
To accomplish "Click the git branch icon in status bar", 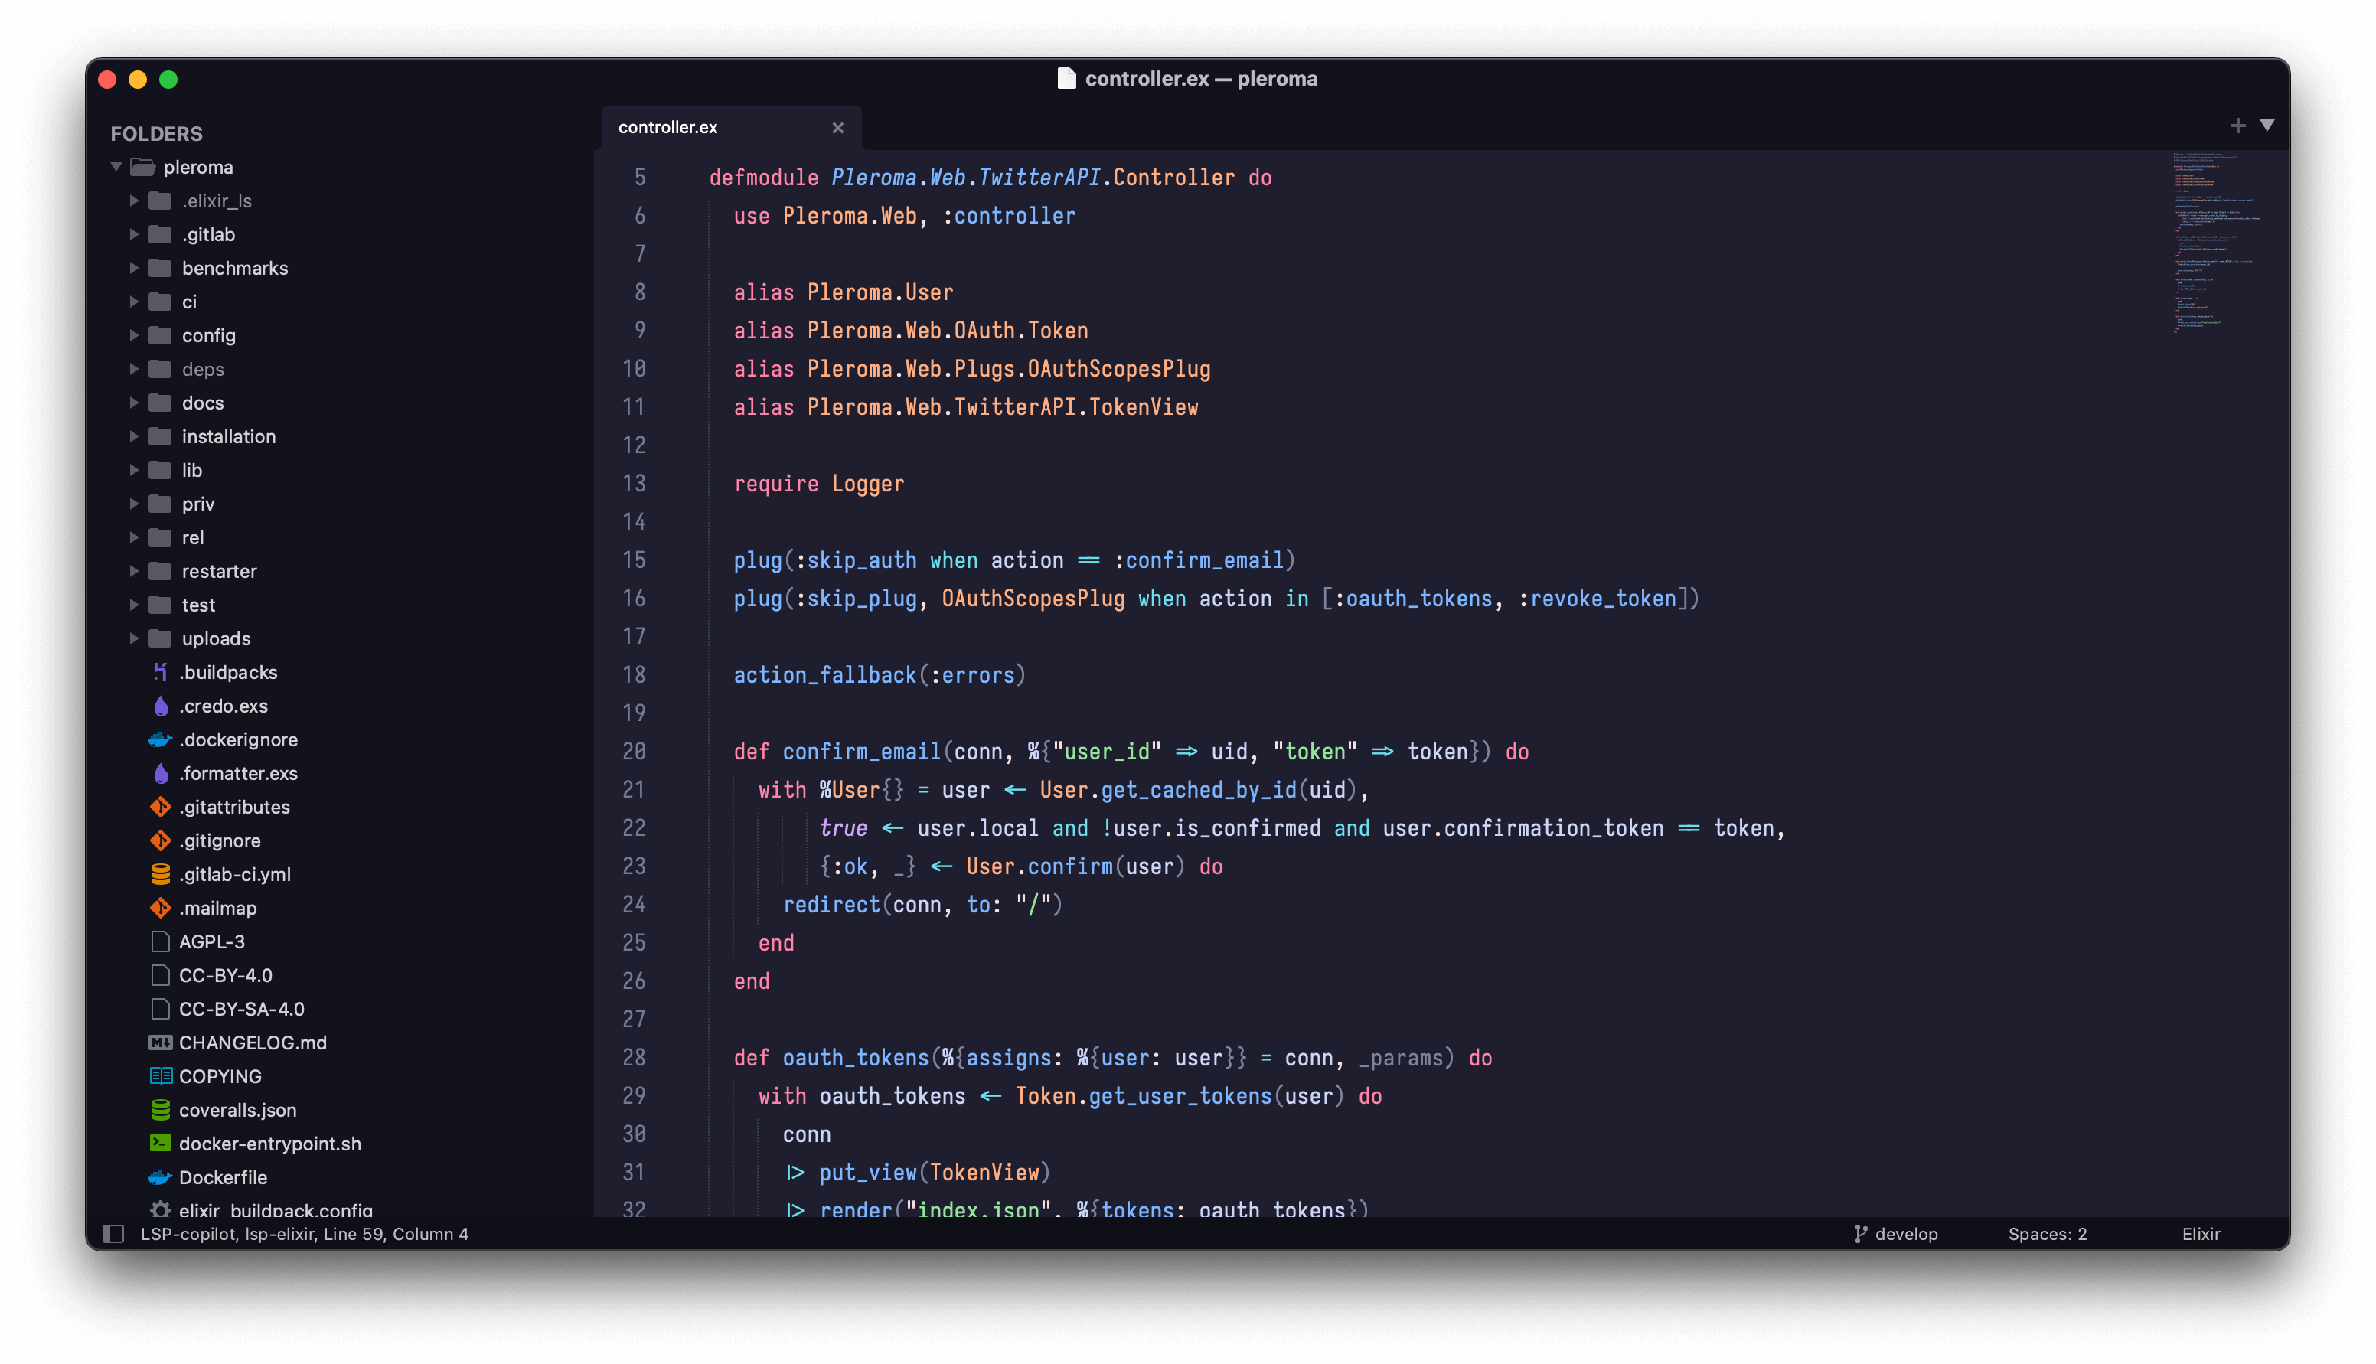I will pyautogui.click(x=1860, y=1234).
